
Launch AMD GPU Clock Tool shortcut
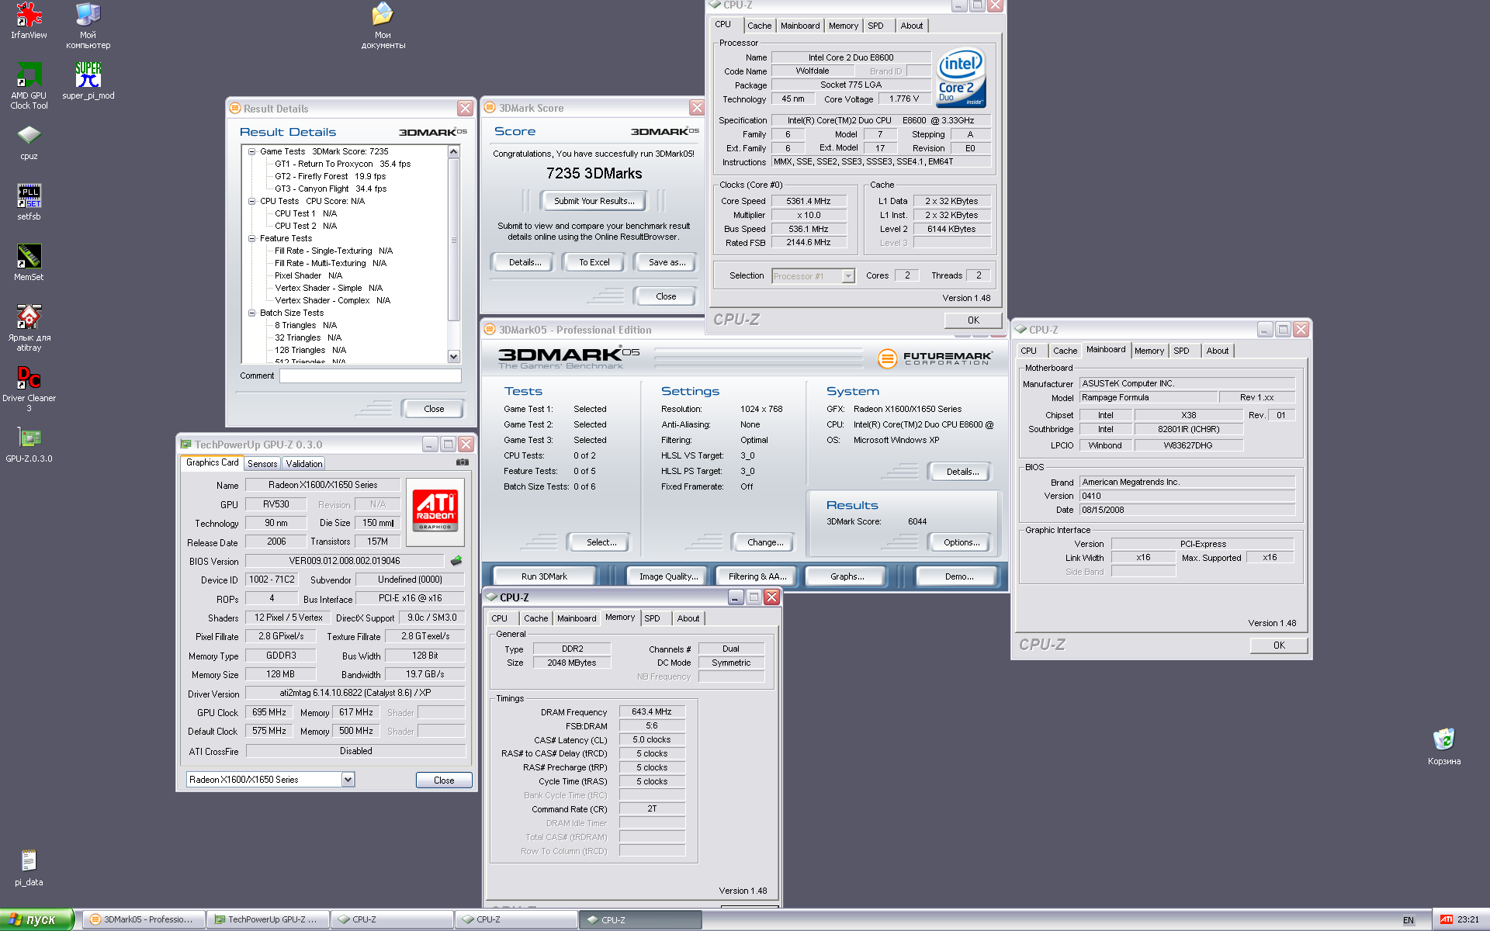[29, 85]
